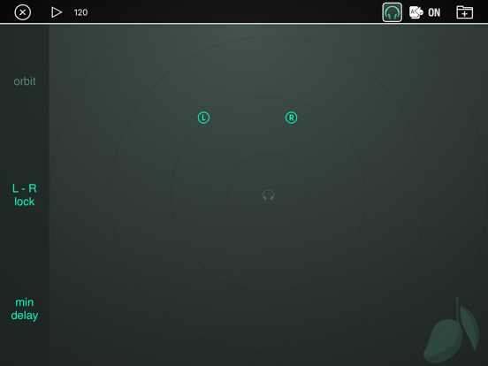This screenshot has width=488, height=366.
Task: Select the L channel marker
Action: tap(203, 118)
